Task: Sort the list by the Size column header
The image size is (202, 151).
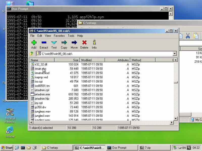Action: point(67,60)
